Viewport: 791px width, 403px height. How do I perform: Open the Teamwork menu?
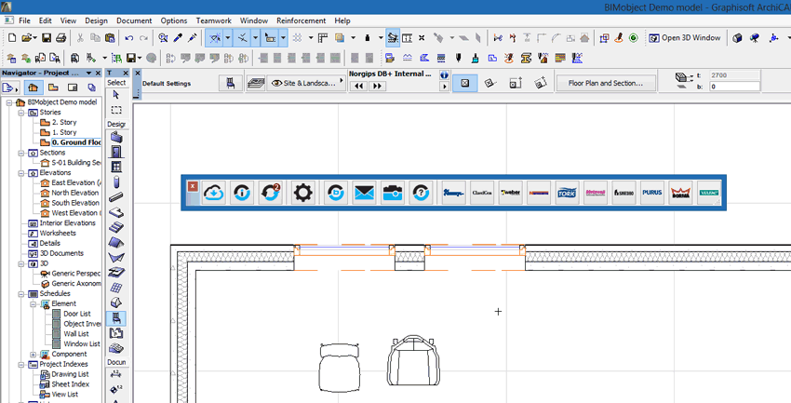214,20
